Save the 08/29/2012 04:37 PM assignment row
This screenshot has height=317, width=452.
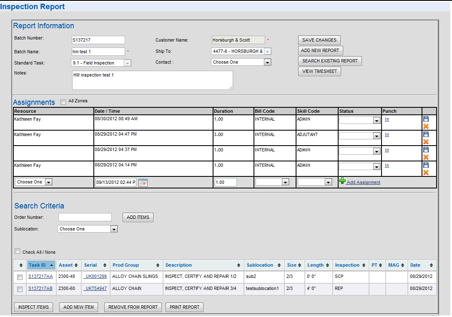coord(426,150)
